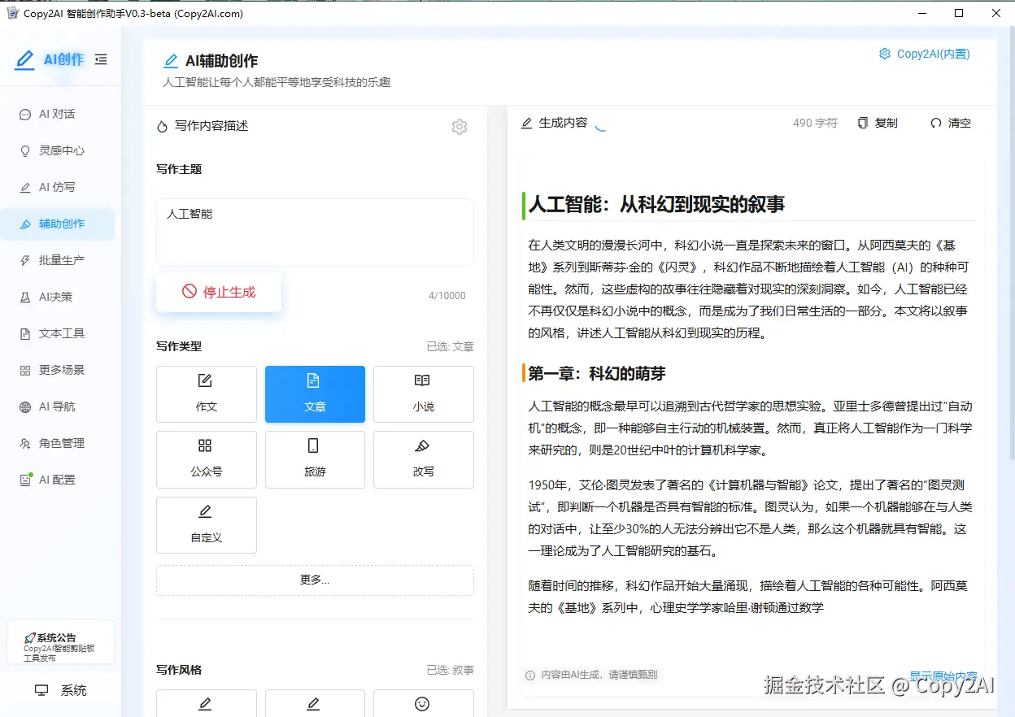Open AI 对话 in the sidebar

tap(57, 114)
